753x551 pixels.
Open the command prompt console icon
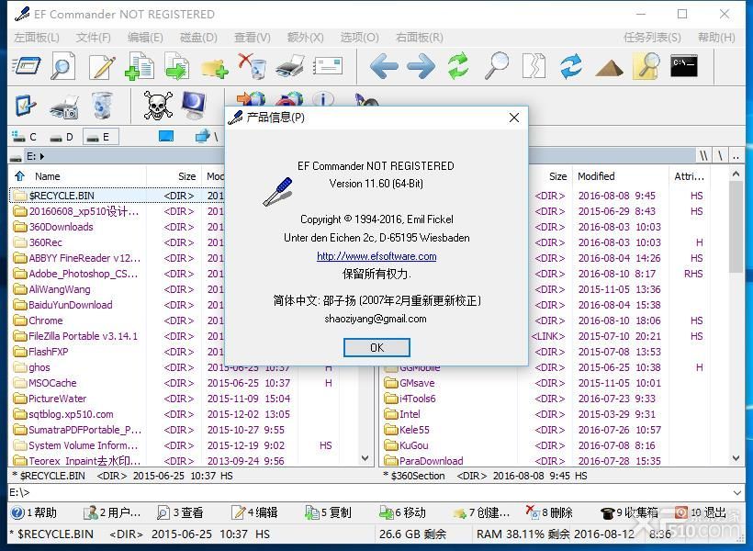(x=684, y=66)
